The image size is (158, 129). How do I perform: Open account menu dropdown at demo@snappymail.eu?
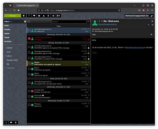[152, 16]
